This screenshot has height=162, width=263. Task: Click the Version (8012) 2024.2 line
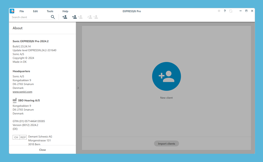pos(25,125)
